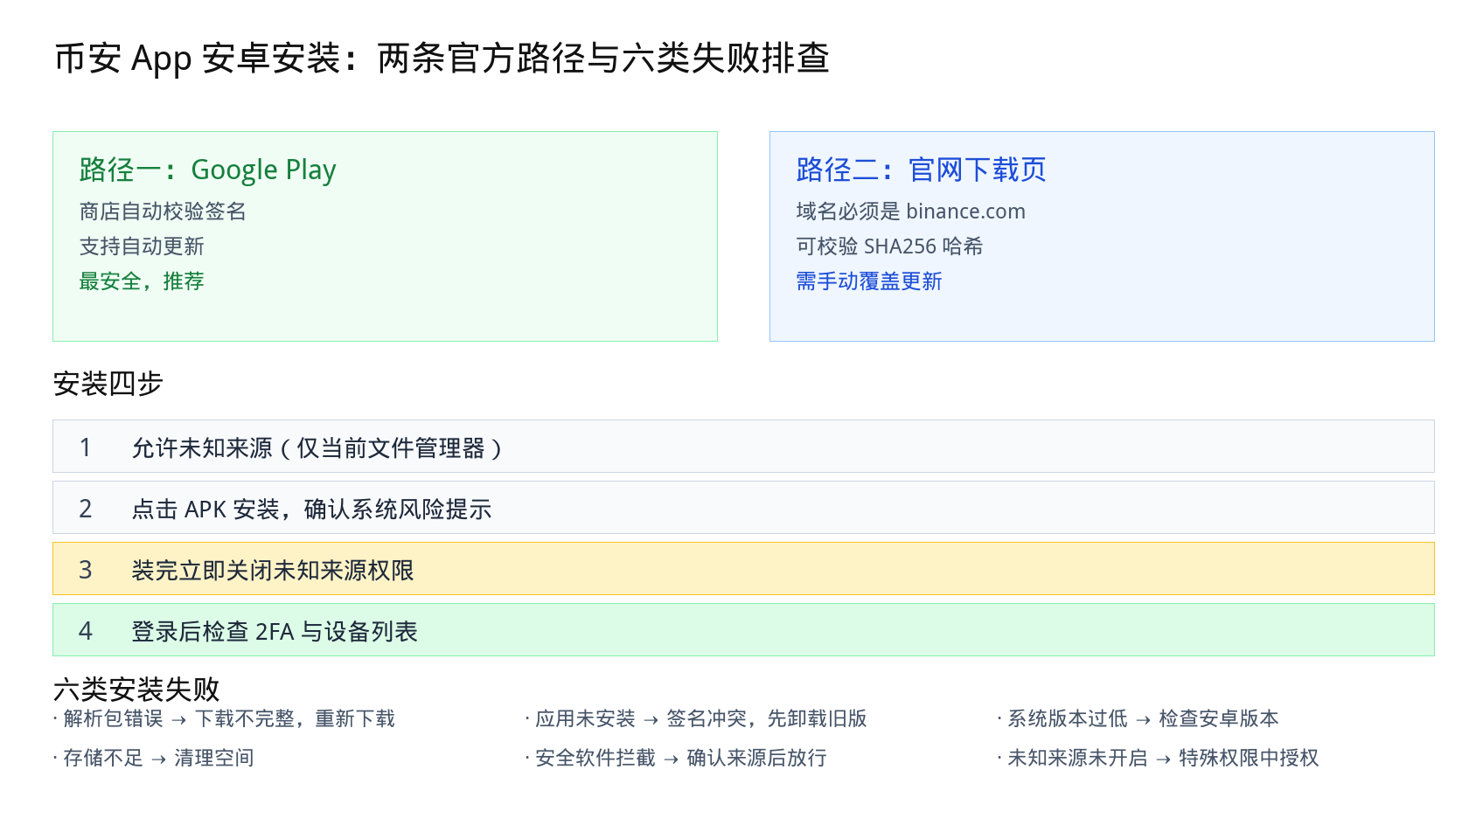Viewport: 1483px width, 839px height.
Task: Click the '商店自动校验签名' line
Action: [163, 211]
